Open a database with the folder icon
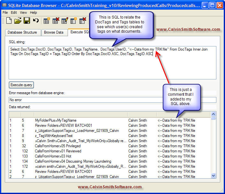The image size is (225, 194). click(x=18, y=21)
